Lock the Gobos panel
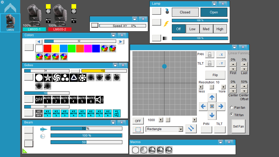The width and height of the screenshot is (279, 157). pos(115,65)
